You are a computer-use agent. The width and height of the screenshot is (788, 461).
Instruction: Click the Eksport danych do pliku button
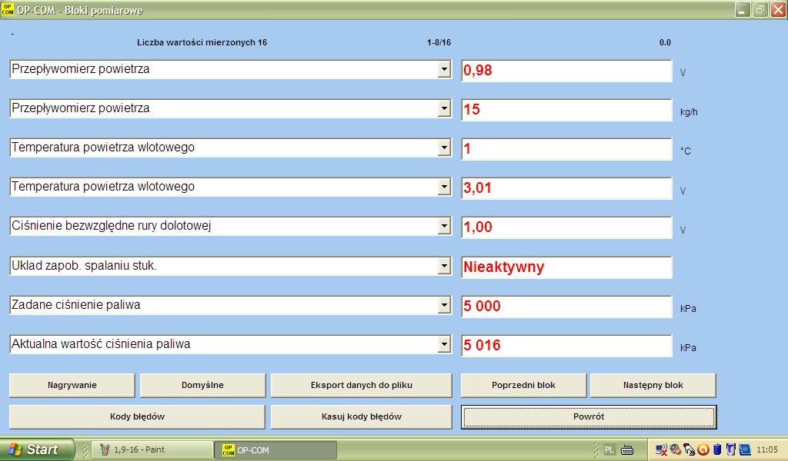[x=361, y=385]
